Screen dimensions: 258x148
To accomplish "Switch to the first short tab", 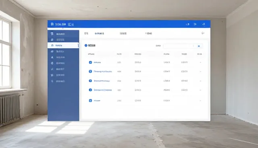I will (x=86, y=33).
